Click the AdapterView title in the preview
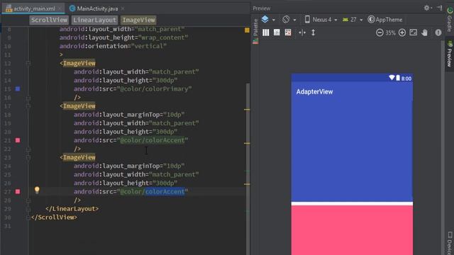The image size is (454, 255). [x=314, y=91]
